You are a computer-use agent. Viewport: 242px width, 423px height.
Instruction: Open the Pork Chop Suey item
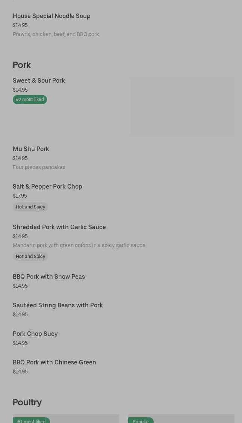35,334
